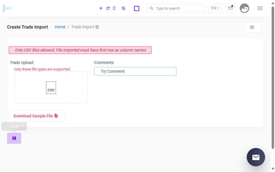
Task: Click the app logo in the header
Action: point(8,8)
